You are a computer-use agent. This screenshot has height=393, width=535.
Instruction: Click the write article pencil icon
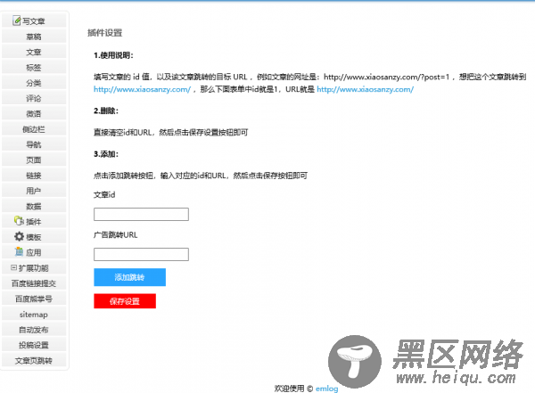[x=16, y=20]
